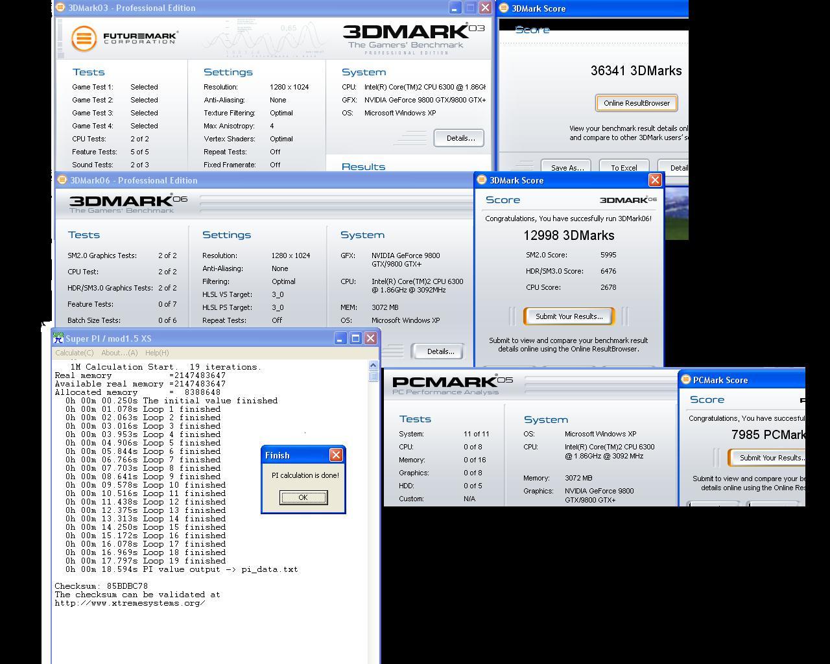The height and width of the screenshot is (664, 830).
Task: Click 3DMark06 MEM value 3072 MB
Action: coord(385,307)
